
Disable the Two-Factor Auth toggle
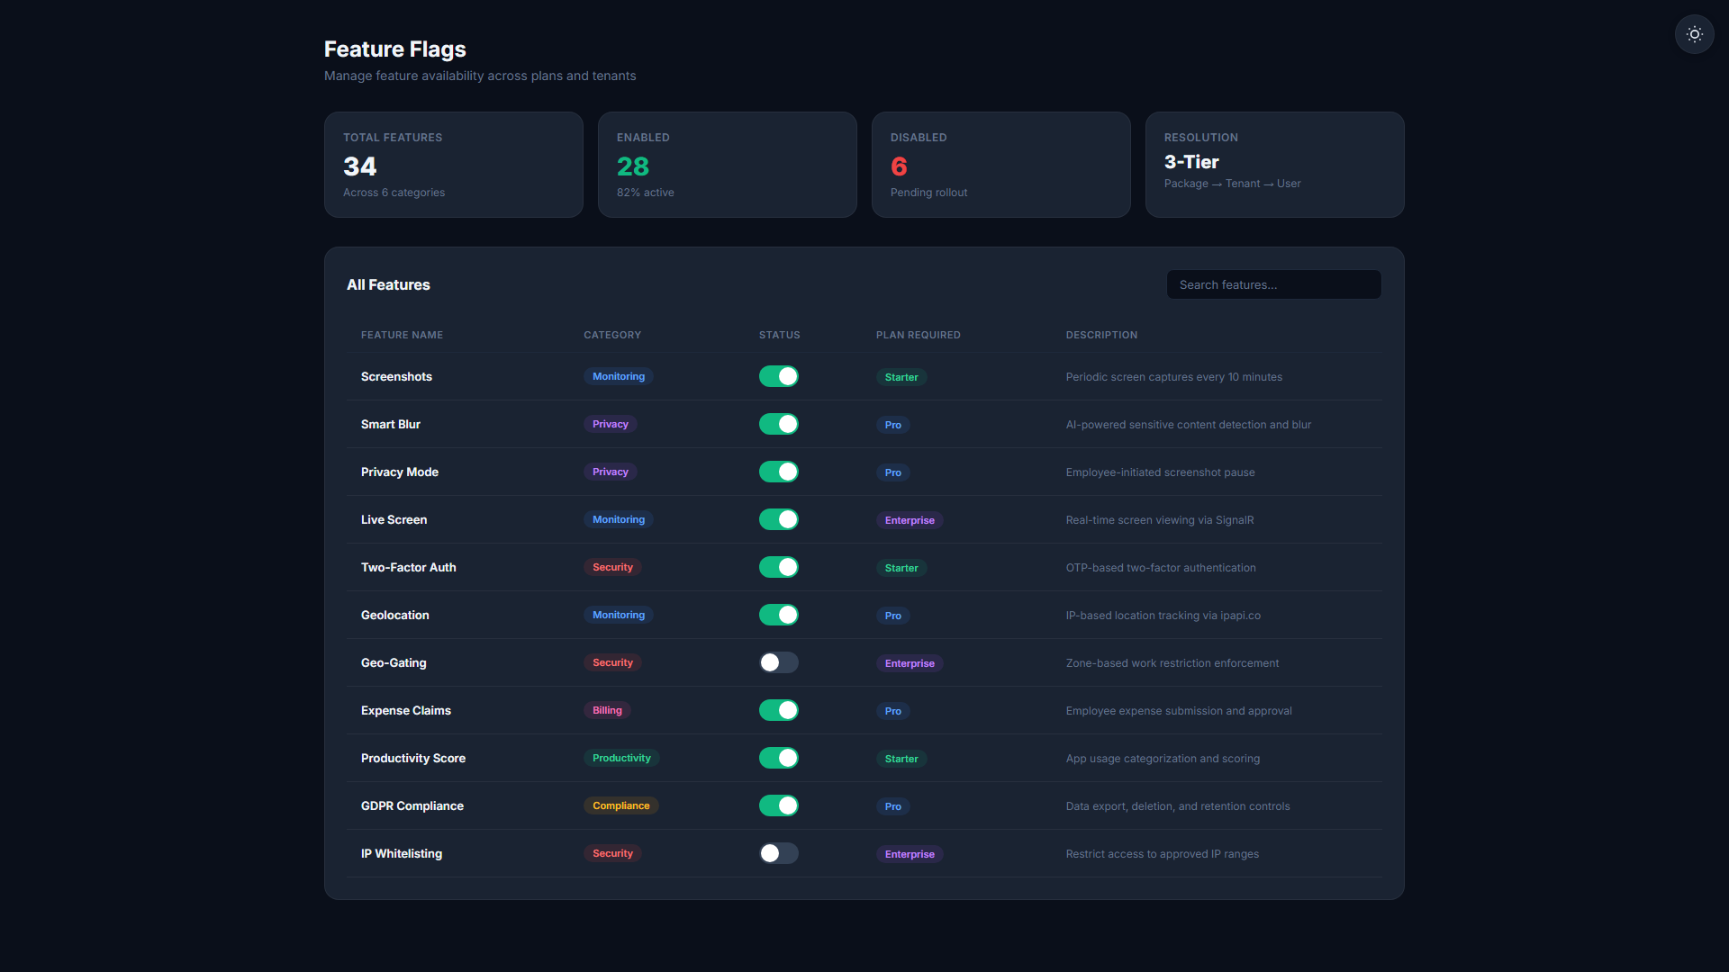tap(779, 567)
